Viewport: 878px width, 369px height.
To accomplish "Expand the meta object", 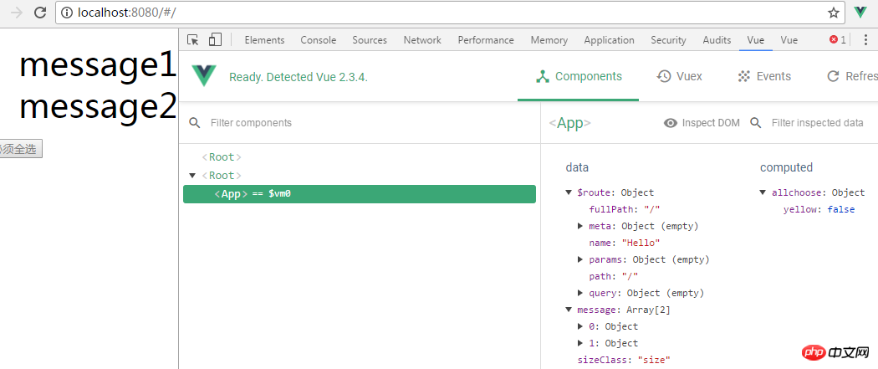I will pos(580,226).
